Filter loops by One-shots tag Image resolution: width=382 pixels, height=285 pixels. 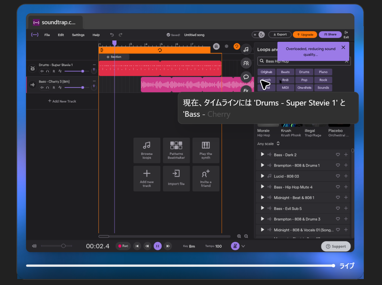pyautogui.click(x=304, y=88)
